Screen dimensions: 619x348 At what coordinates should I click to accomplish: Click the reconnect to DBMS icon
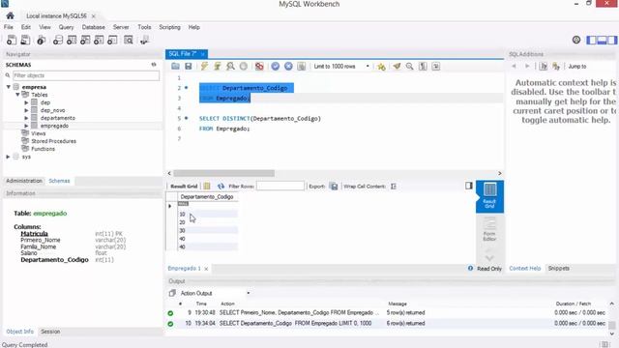point(144,40)
